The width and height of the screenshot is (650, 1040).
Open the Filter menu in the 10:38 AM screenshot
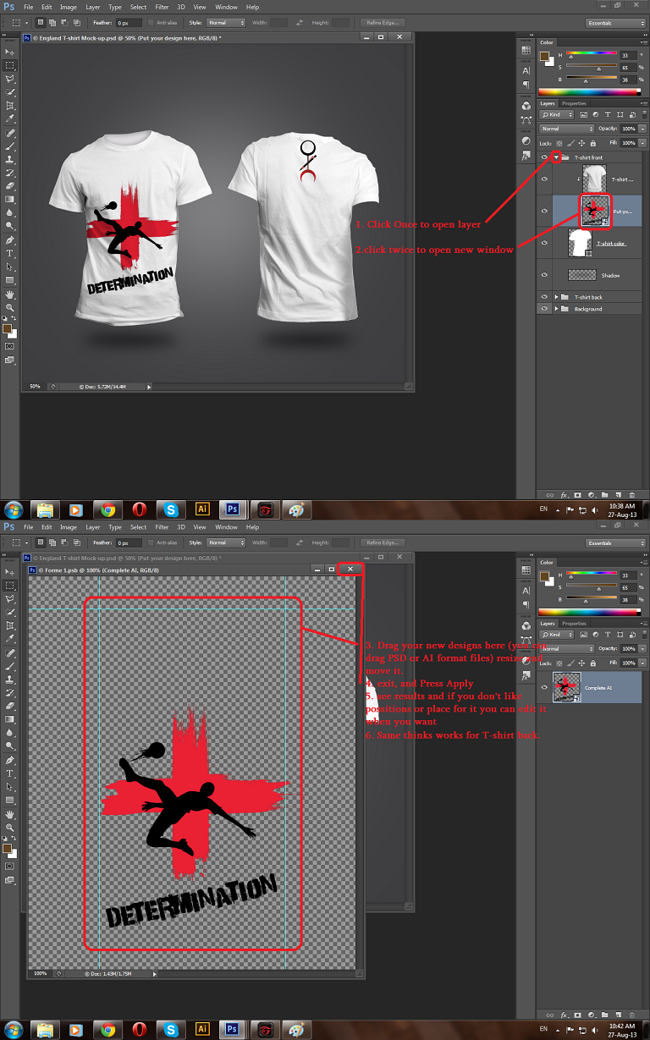coord(162,7)
